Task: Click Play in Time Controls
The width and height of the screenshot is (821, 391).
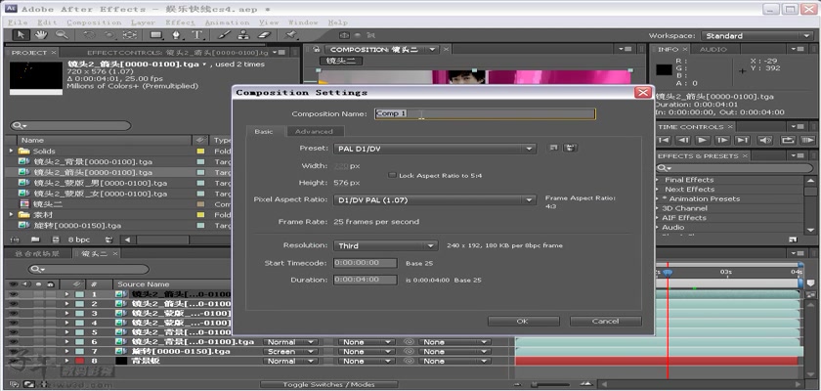Action: tap(703, 140)
